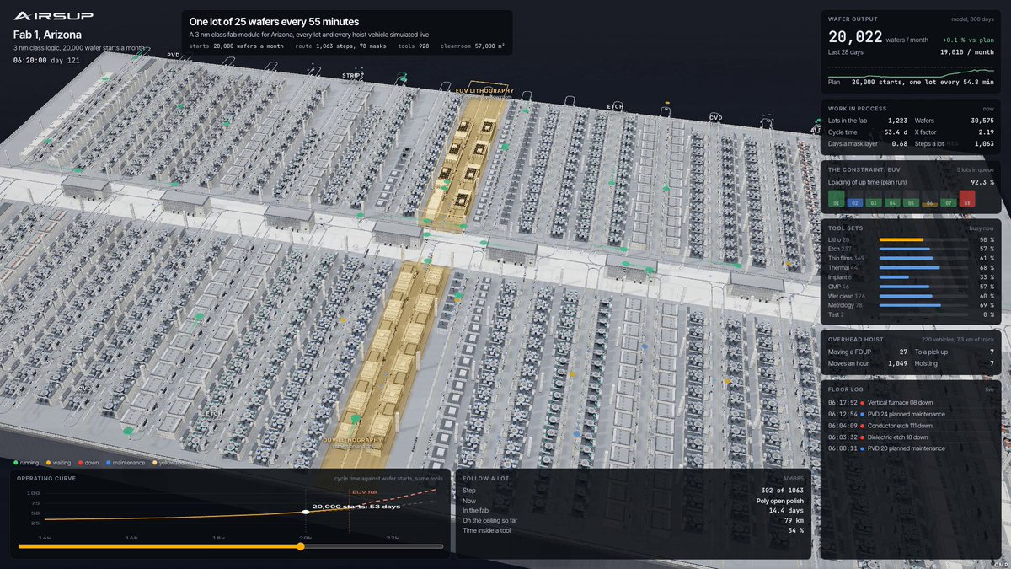Viewport: 1011px width, 569px height.
Task: Click the followed lot ID A06885
Action: [x=794, y=478]
